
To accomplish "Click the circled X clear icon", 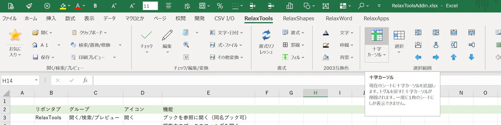I will 47,6.
